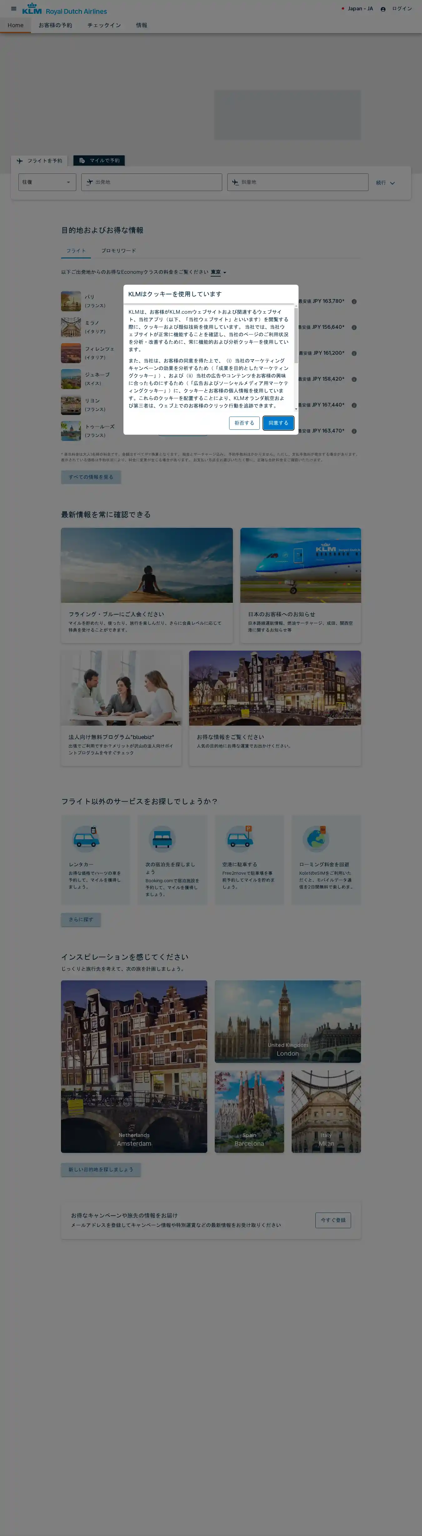Select the プロモリワード tab

pos(118,251)
